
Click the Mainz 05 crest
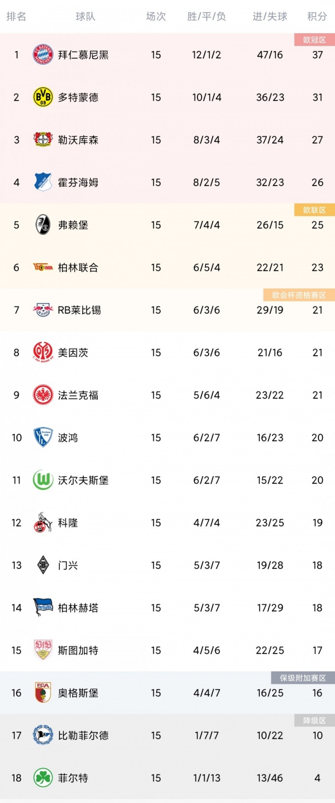[43, 352]
